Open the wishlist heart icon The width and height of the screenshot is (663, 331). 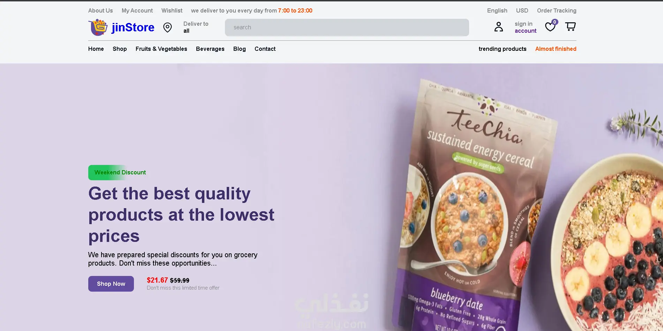550,27
